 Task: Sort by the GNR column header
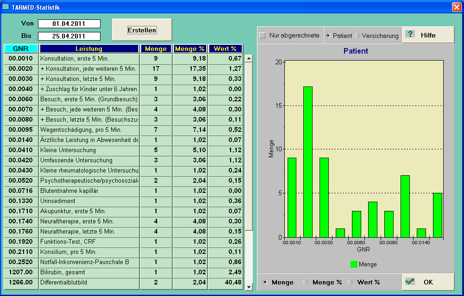pos(21,49)
